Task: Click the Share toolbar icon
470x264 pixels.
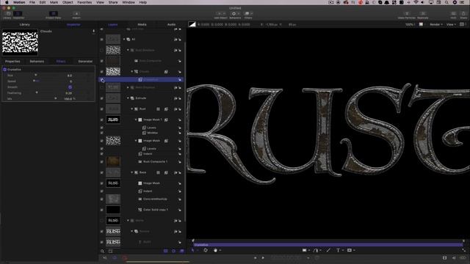Action: click(463, 15)
